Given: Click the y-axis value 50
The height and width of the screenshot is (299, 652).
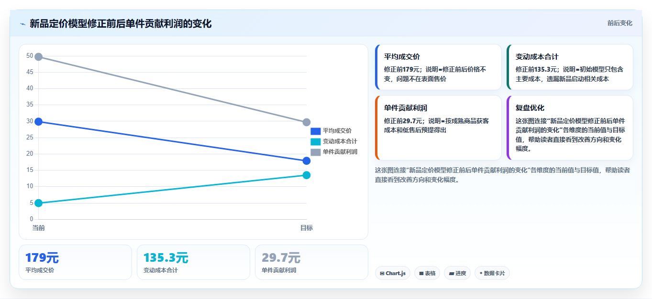Looking at the screenshot, I should click(30, 56).
